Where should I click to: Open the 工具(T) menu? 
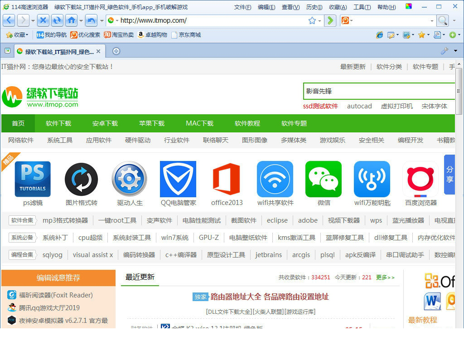pyautogui.click(x=362, y=7)
